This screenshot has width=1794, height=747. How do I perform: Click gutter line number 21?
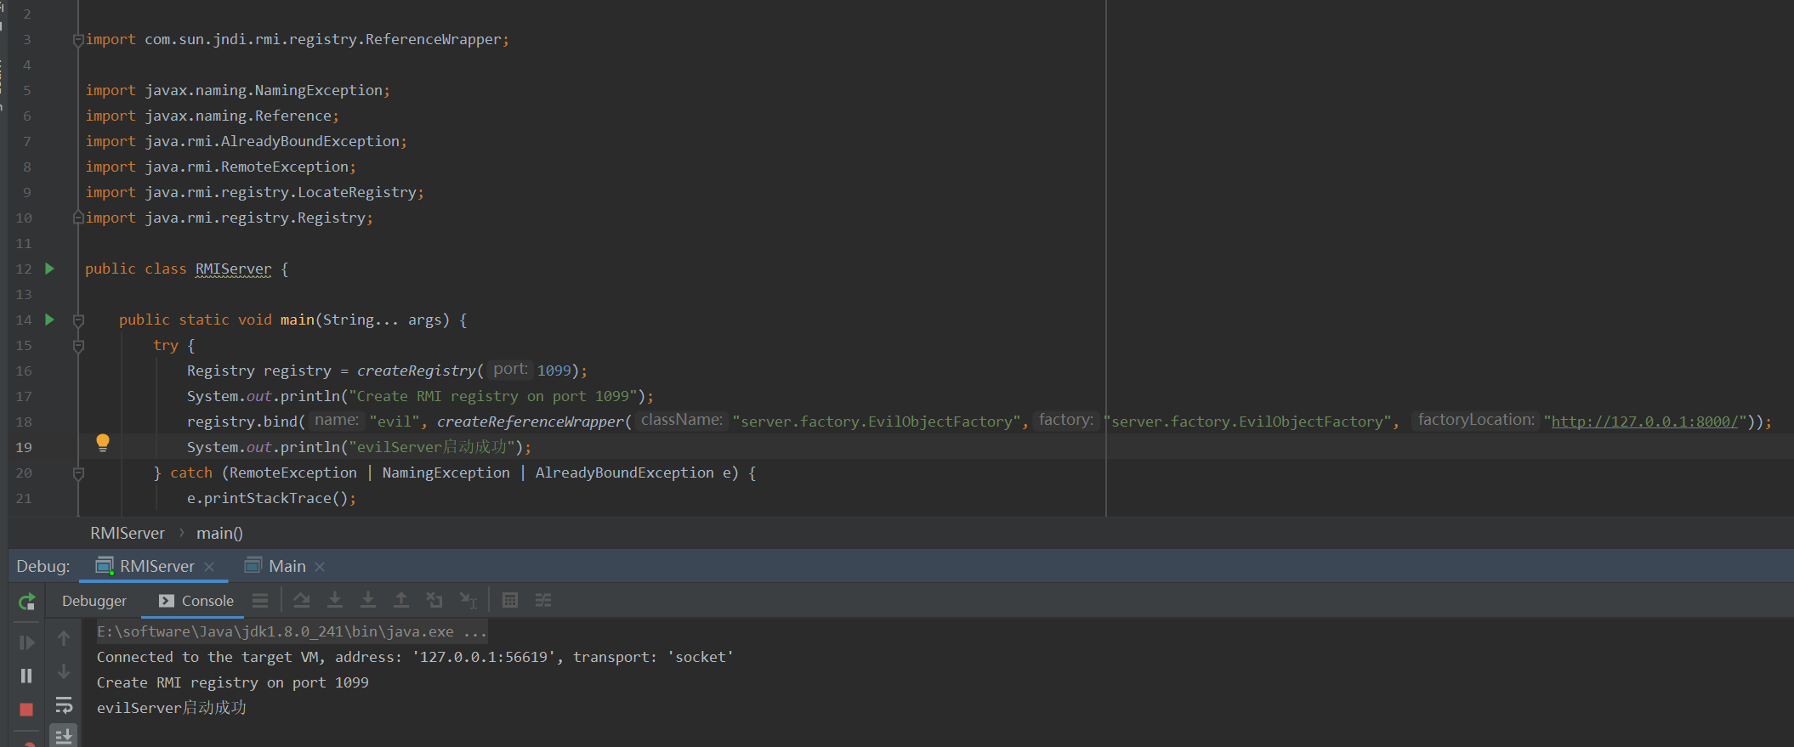(x=24, y=498)
